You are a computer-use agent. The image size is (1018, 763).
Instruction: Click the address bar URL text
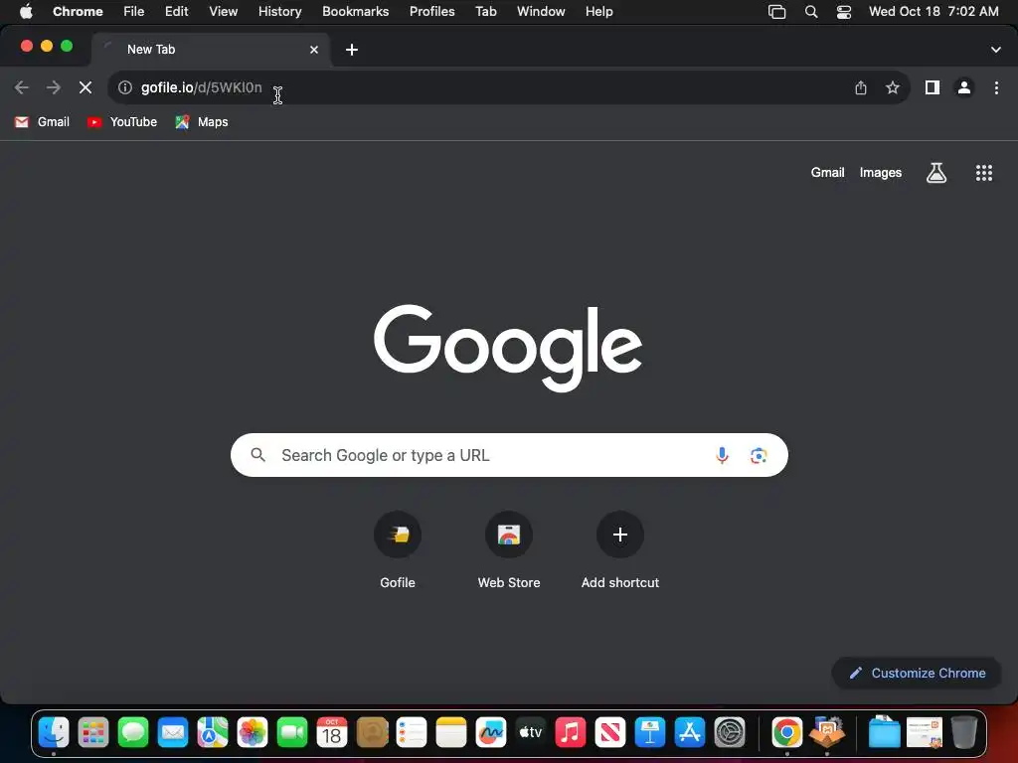coord(201,87)
